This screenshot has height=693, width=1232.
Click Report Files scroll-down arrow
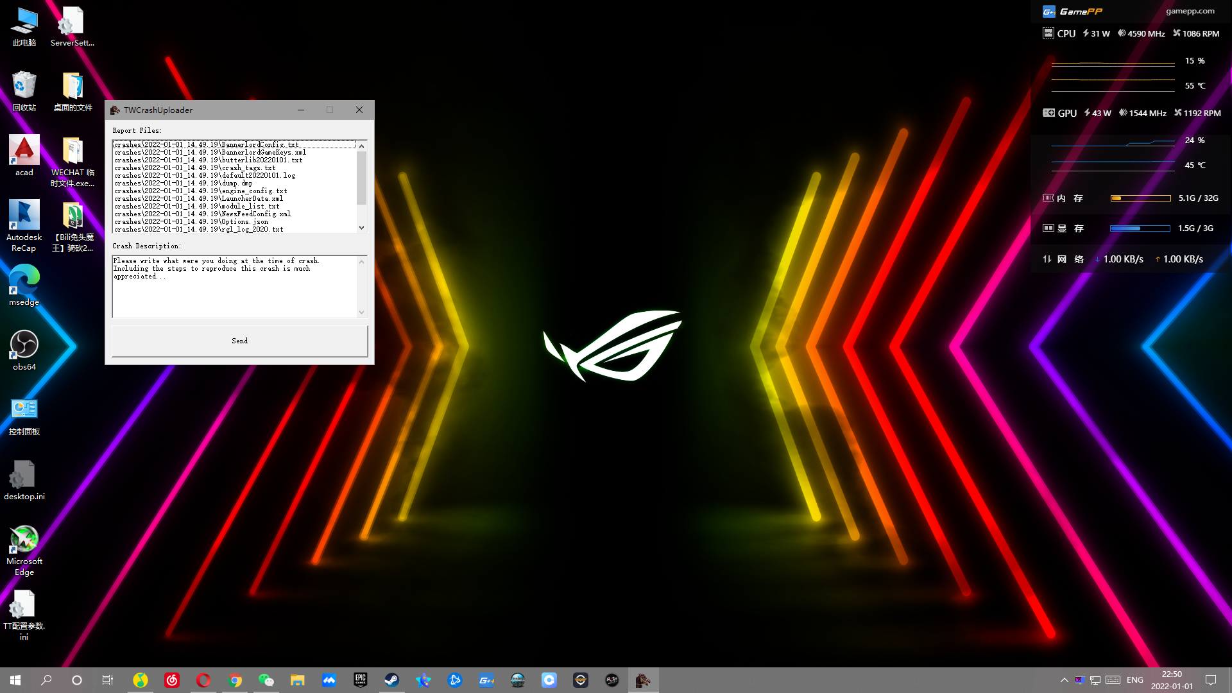[x=362, y=227]
